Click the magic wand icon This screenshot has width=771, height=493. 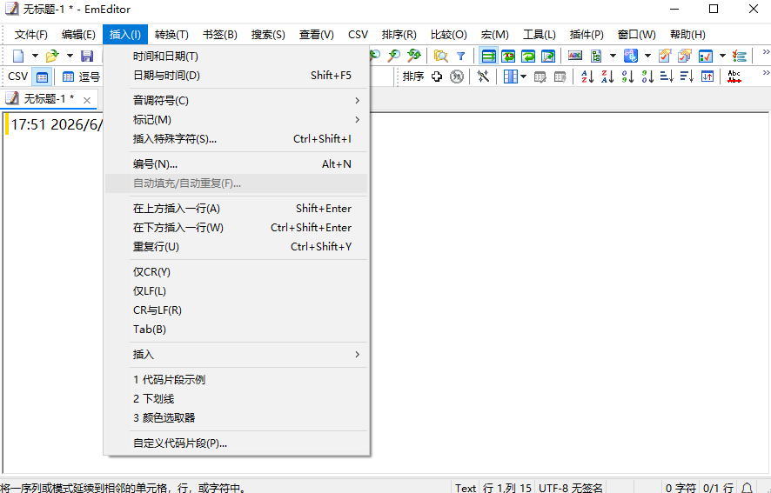click(x=483, y=77)
